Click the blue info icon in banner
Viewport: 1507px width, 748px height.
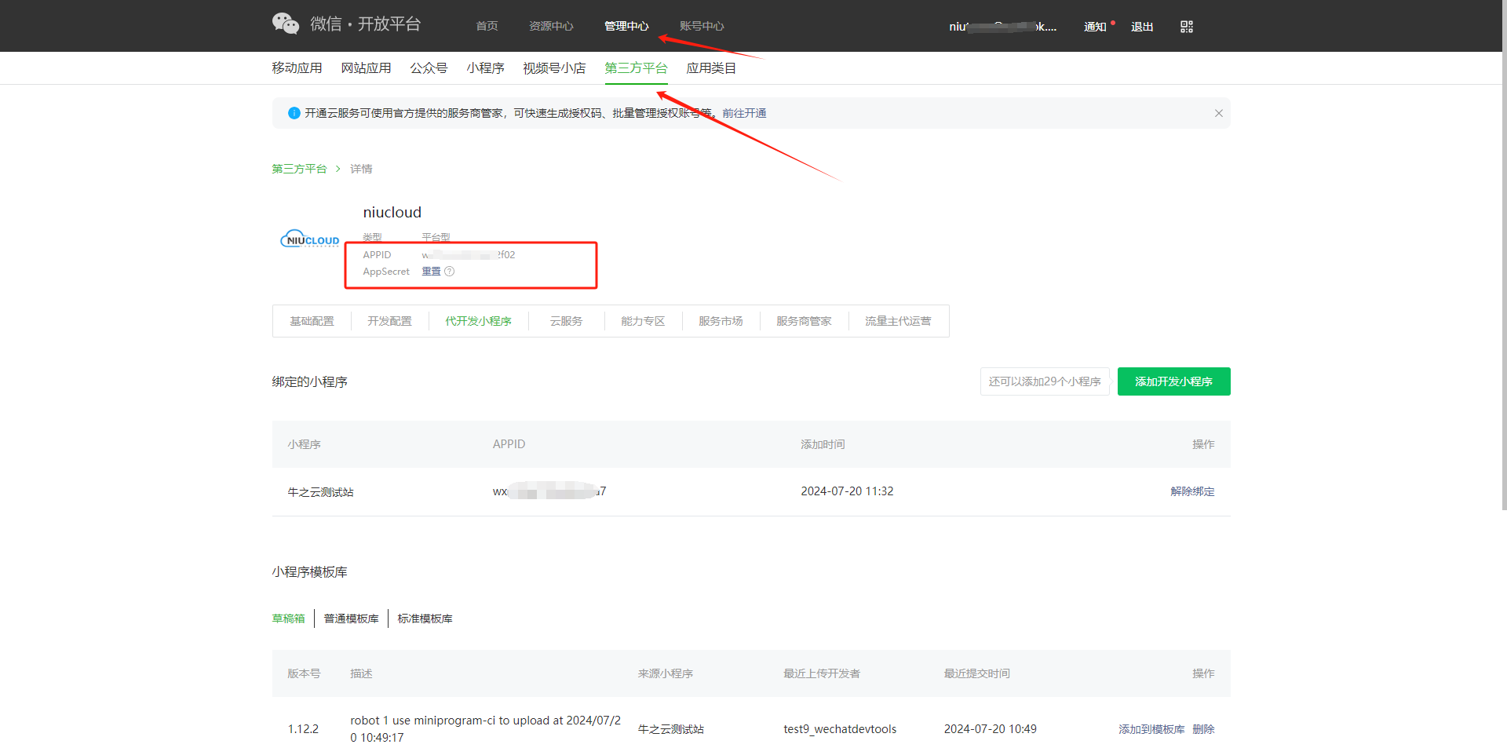[x=294, y=113]
